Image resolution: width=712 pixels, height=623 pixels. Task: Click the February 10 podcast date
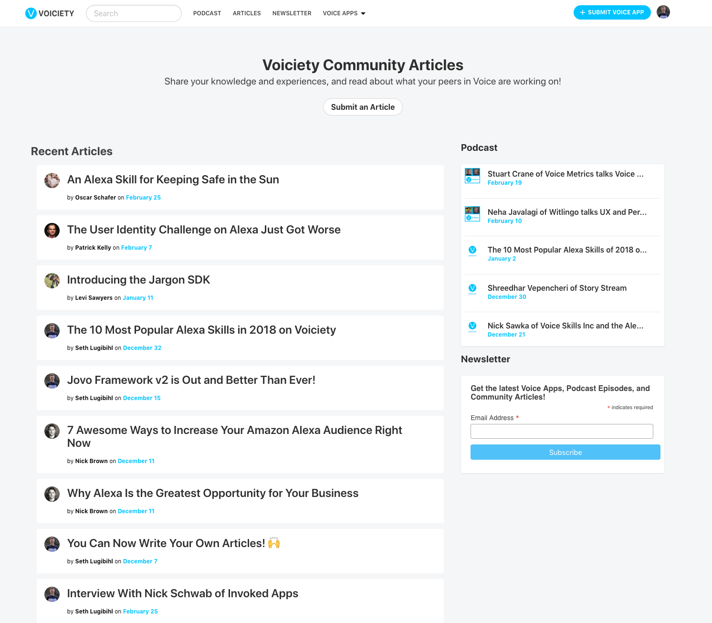(504, 221)
